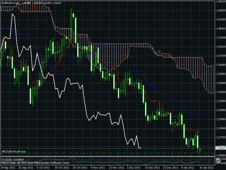Click the 1.28940 price axis label
The width and height of the screenshot is (226, 170).
point(221,128)
